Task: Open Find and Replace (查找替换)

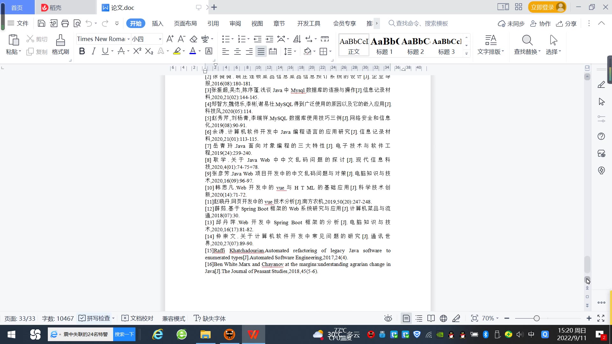Action: point(527,44)
